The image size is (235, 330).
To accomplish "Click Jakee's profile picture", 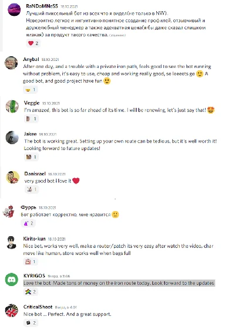I will [12, 137].
